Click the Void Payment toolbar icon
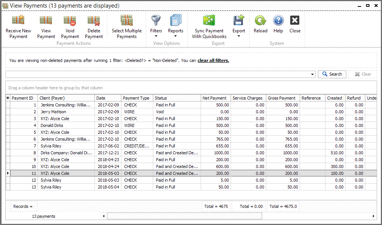Screen dimensions: 382x225 pos(70,20)
